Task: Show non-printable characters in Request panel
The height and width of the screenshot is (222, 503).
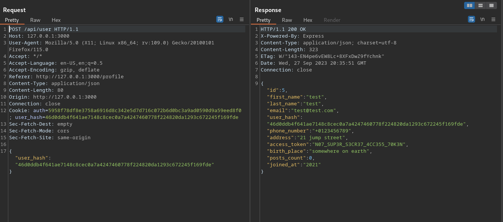Action: click(231, 19)
